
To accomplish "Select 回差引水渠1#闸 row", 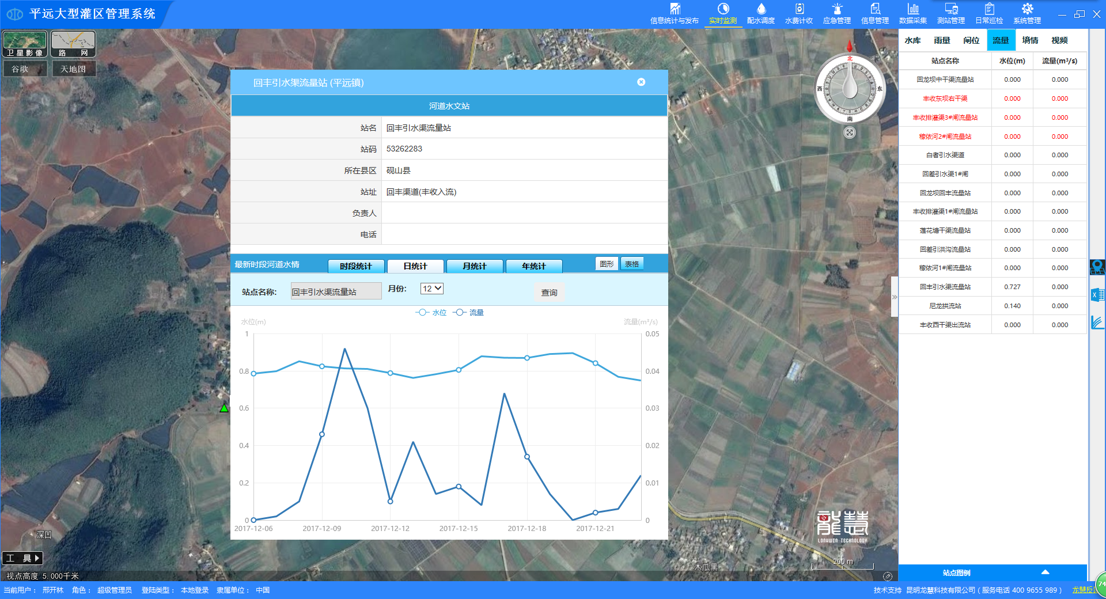I will 993,174.
